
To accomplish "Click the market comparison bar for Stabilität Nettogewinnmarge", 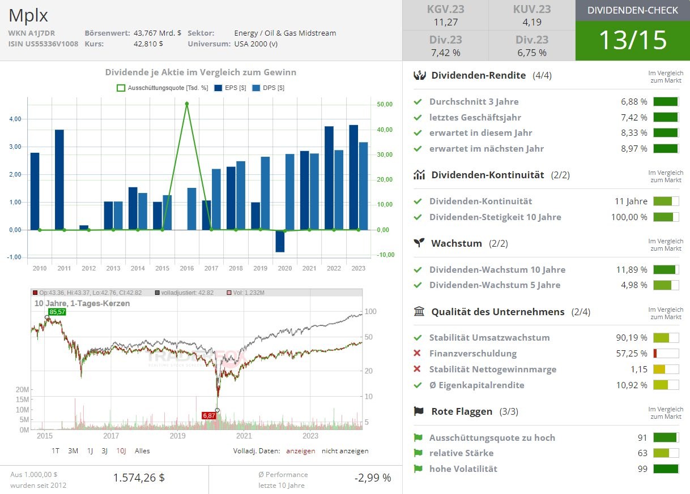I will [666, 370].
